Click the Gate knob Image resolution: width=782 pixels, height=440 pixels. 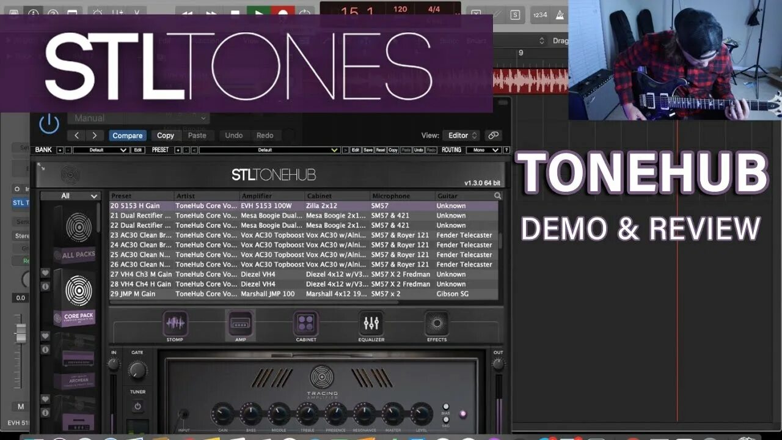coord(137,370)
